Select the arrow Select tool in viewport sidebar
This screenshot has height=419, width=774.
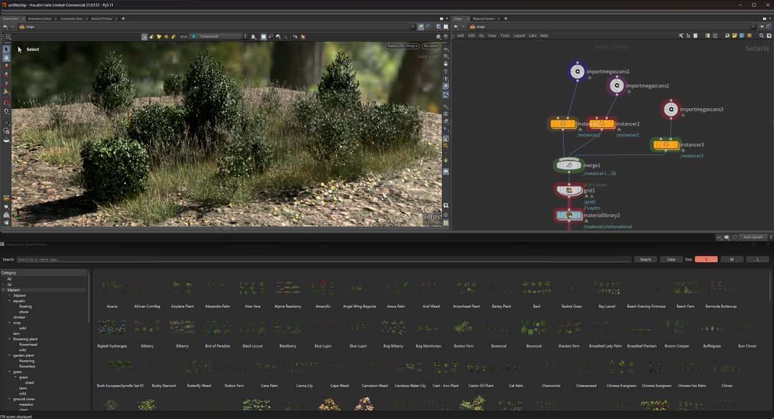tap(6, 49)
